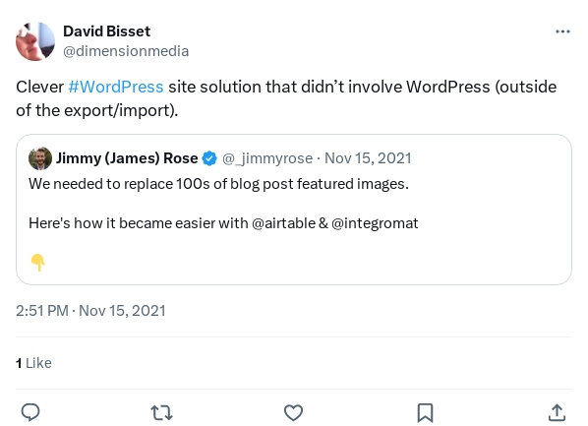Click the pointing down hand emoji
This screenshot has width=588, height=426.
point(38,262)
